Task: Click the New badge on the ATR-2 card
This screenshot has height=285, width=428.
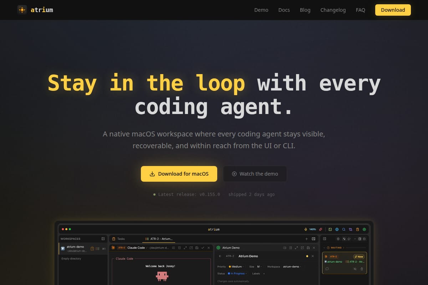Action: click(x=359, y=256)
